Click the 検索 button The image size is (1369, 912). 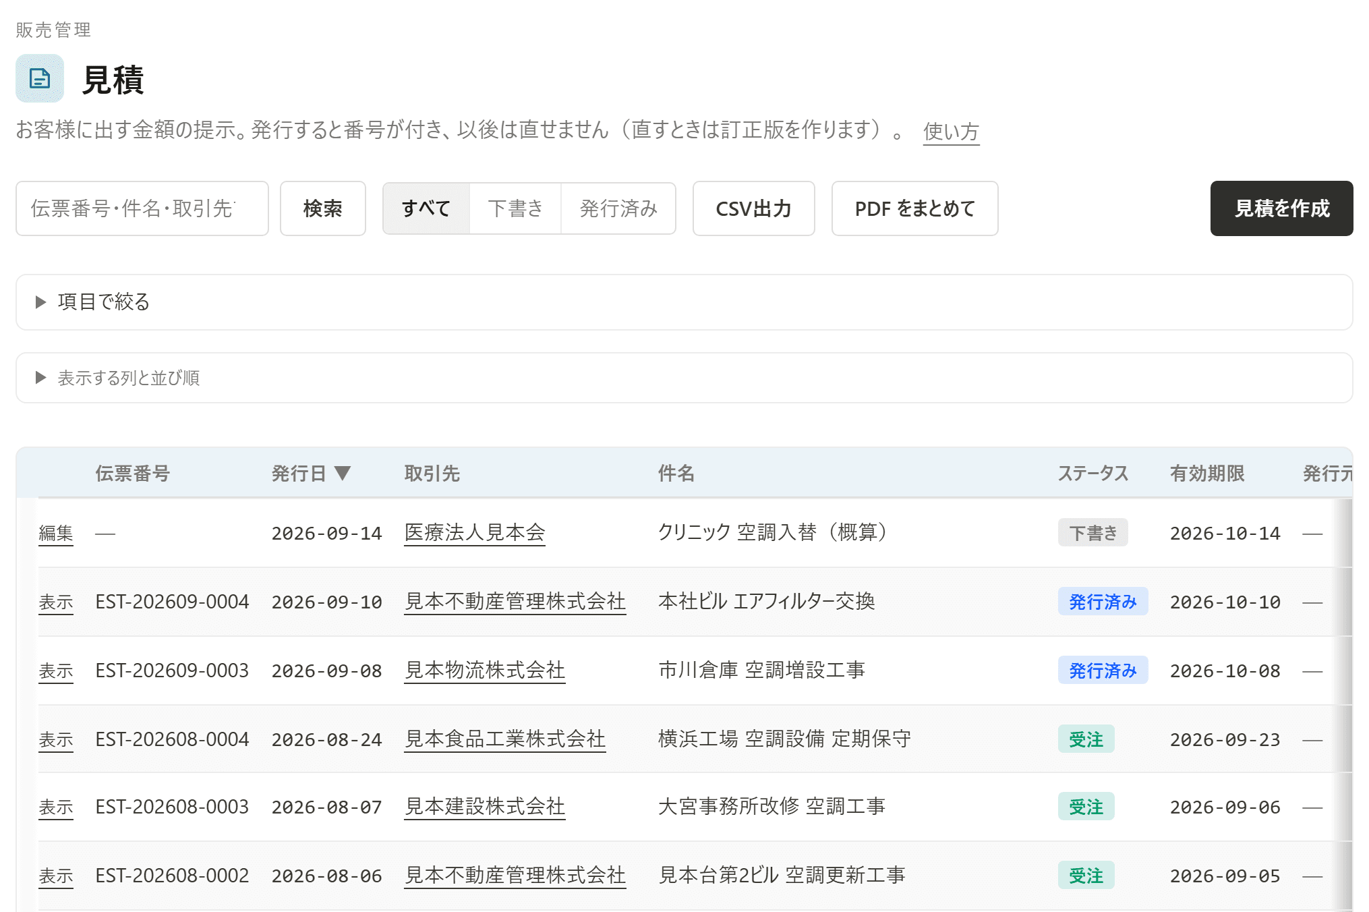pos(323,208)
